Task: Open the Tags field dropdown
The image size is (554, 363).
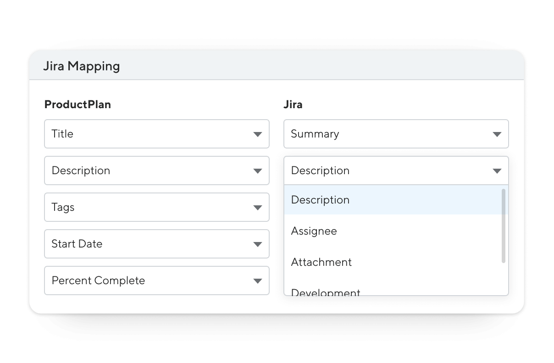Action: [157, 207]
